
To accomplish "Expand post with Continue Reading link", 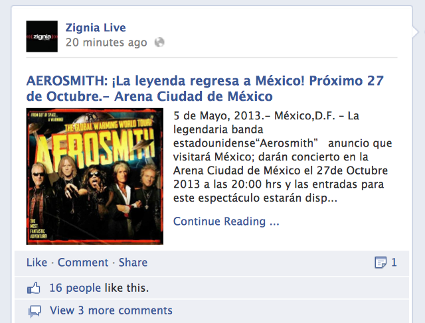I will [226, 222].
